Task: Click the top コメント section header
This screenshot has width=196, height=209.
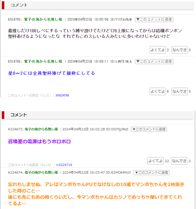Action: tap(19, 5)
